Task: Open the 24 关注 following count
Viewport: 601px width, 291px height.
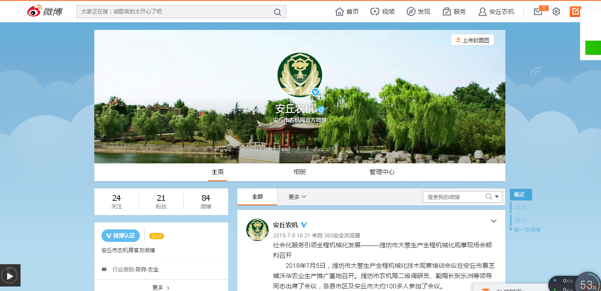Action: pos(117,202)
